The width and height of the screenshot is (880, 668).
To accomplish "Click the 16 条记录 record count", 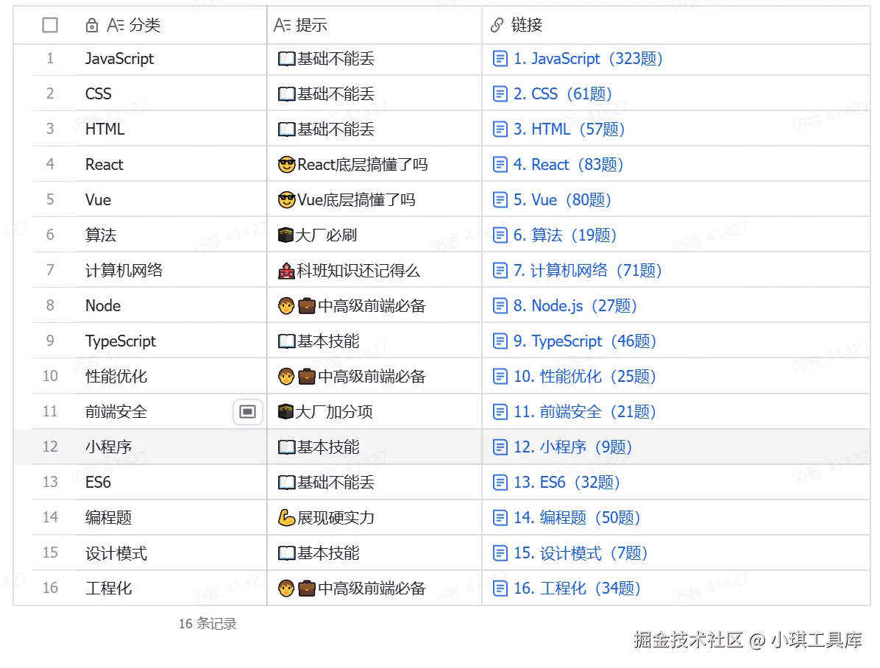I will pos(207,624).
